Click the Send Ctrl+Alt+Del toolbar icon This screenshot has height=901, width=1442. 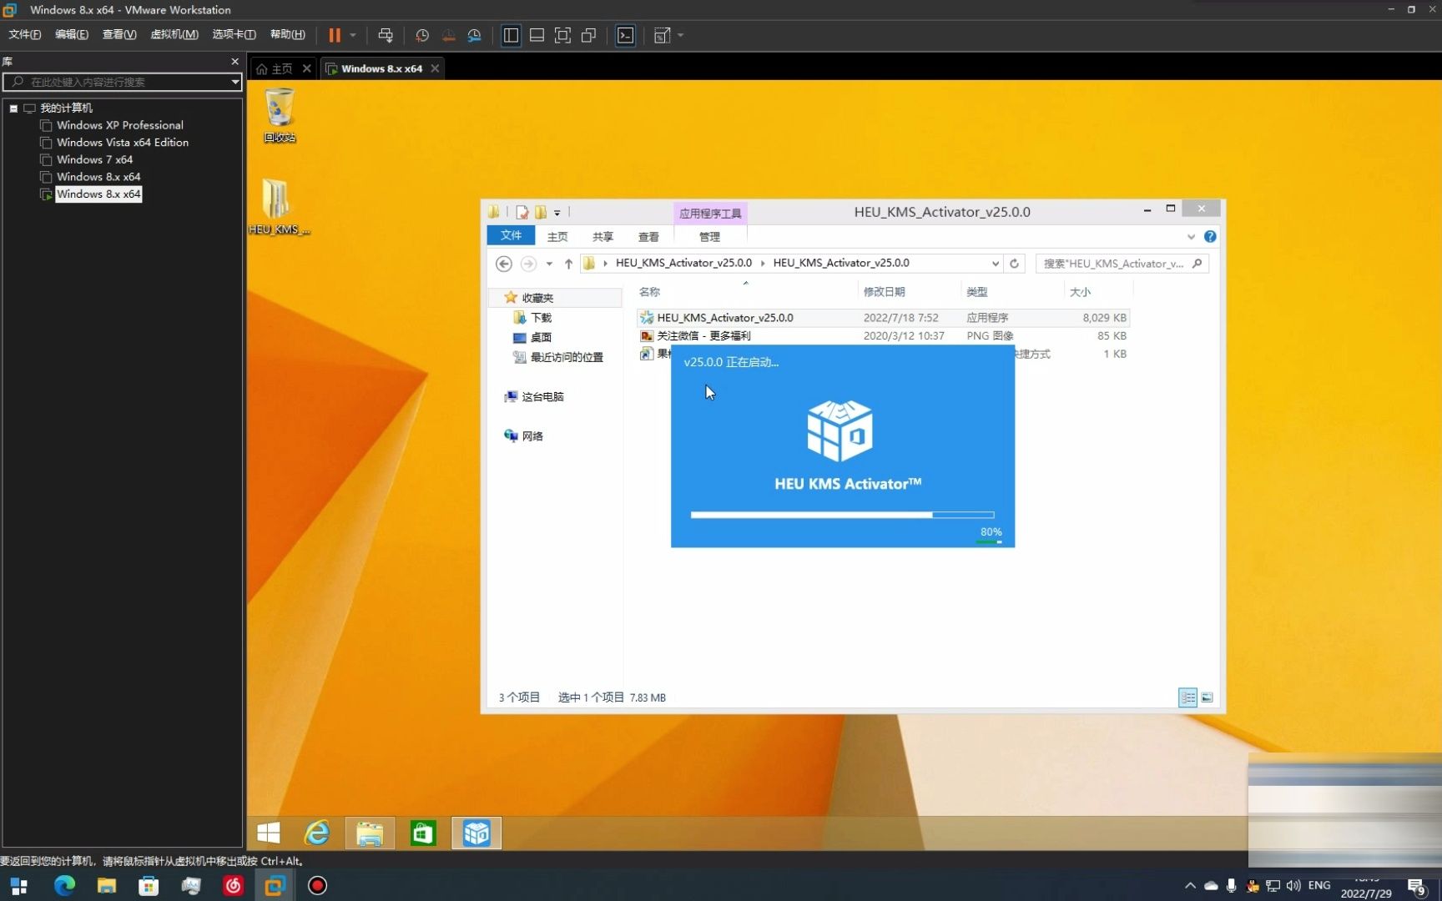click(x=386, y=35)
